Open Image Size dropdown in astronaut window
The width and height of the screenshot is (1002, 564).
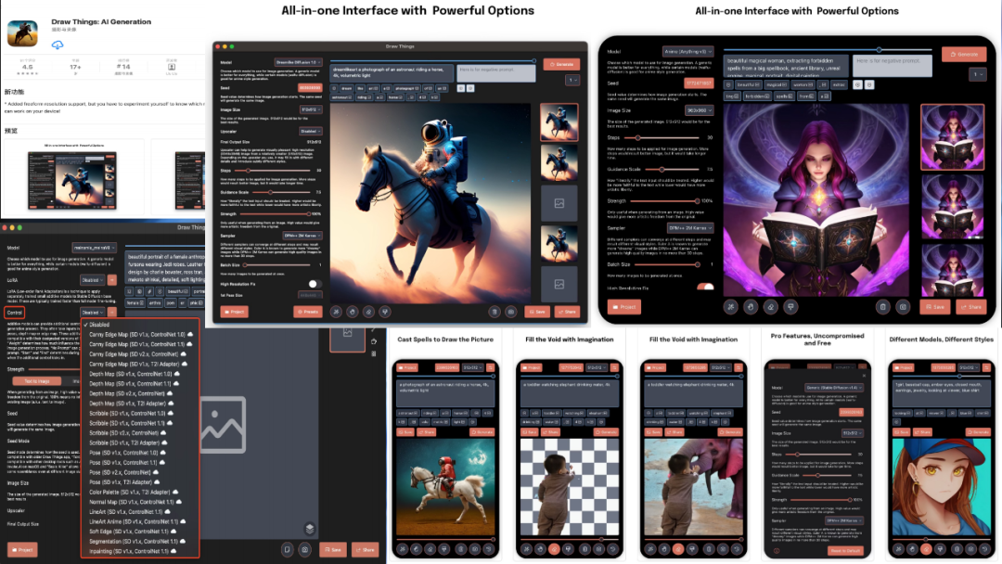[x=311, y=109]
